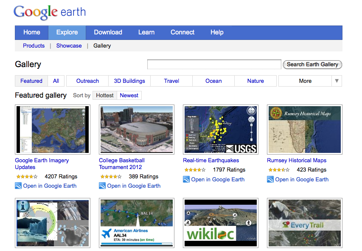Open the Rumsey Historical Maps thumbnail
The height and width of the screenshot is (251, 362).
click(x=305, y=130)
